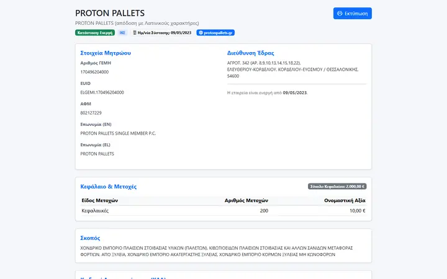The image size is (447, 279).
Task: Select the PROTON PALLETS value under Επωνυμία (EL)
Action: tap(97, 154)
